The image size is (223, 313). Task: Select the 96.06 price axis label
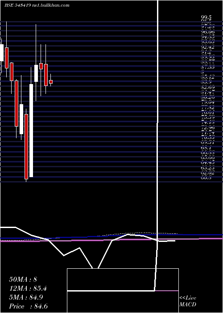[x=208, y=32]
